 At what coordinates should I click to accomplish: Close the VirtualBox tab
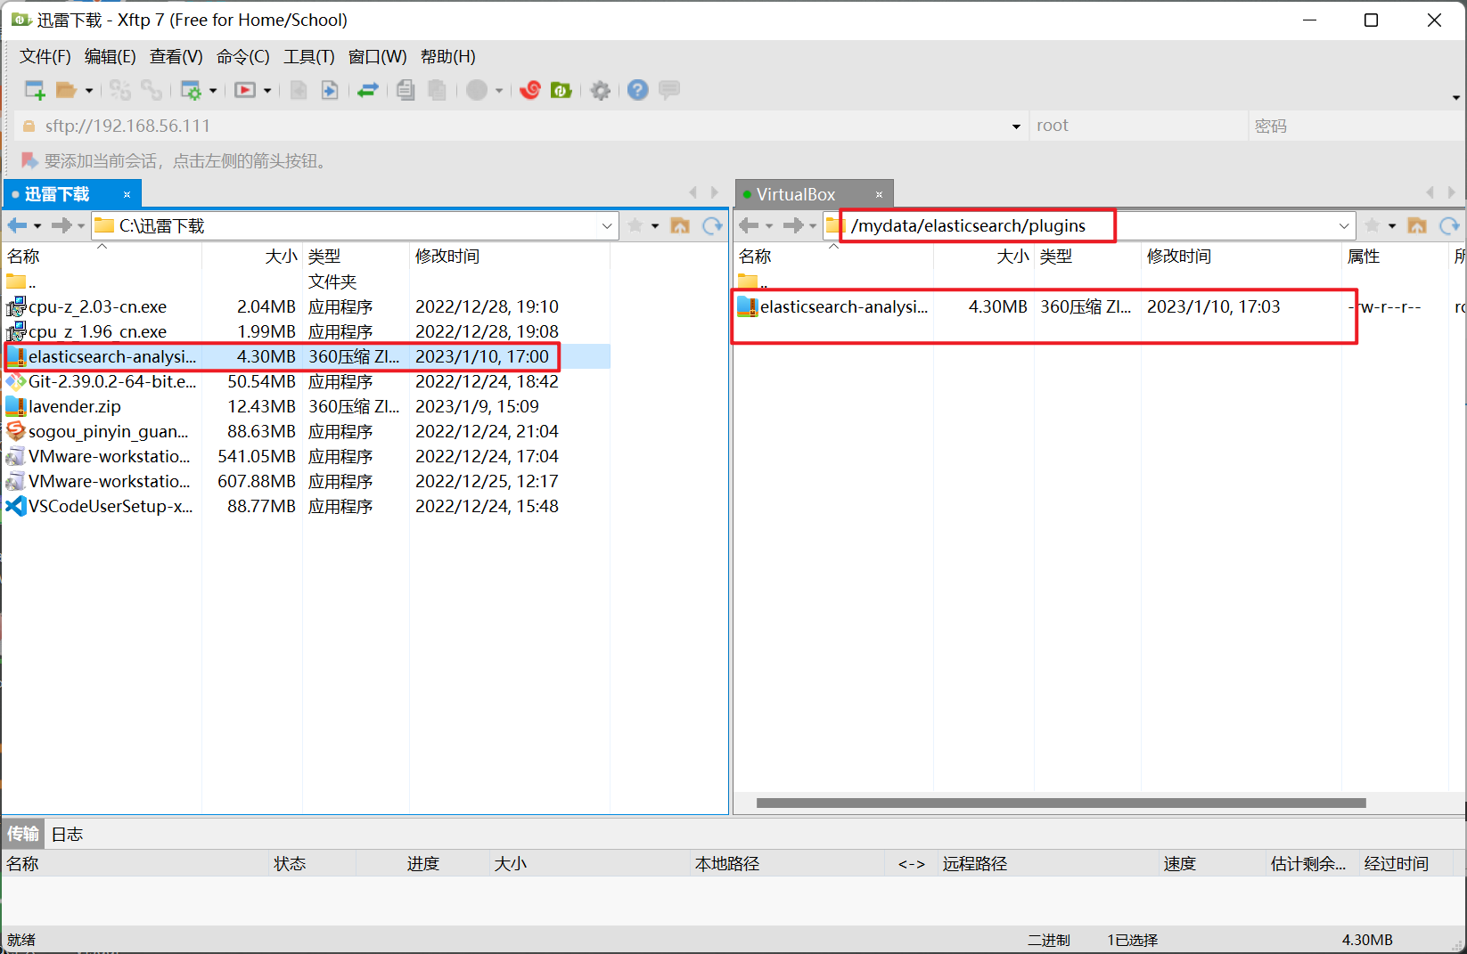[x=879, y=194]
